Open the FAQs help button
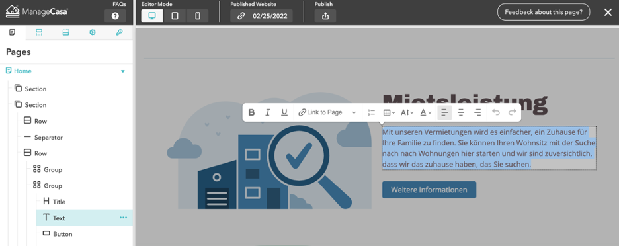This screenshot has height=246, width=619. pyautogui.click(x=115, y=16)
